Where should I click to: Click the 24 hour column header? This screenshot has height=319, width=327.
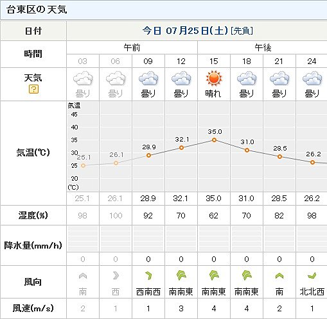pos(312,61)
